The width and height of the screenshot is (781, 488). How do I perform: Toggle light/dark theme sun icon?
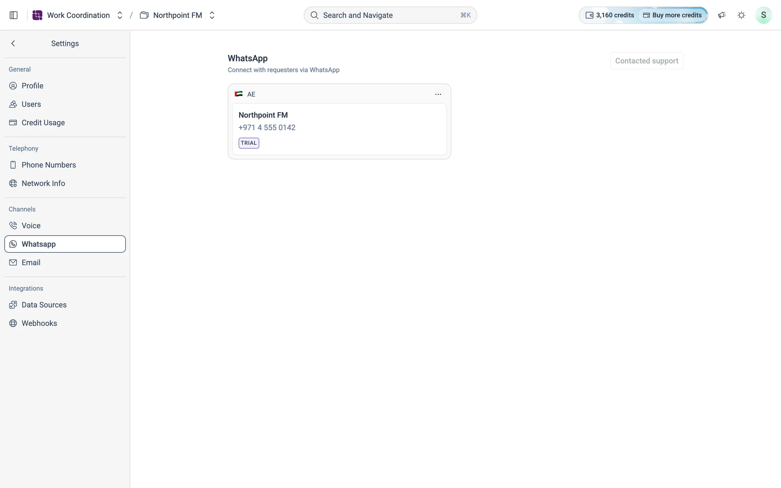coord(741,15)
